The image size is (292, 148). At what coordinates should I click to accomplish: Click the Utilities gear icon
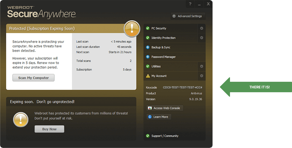[x=201, y=66]
